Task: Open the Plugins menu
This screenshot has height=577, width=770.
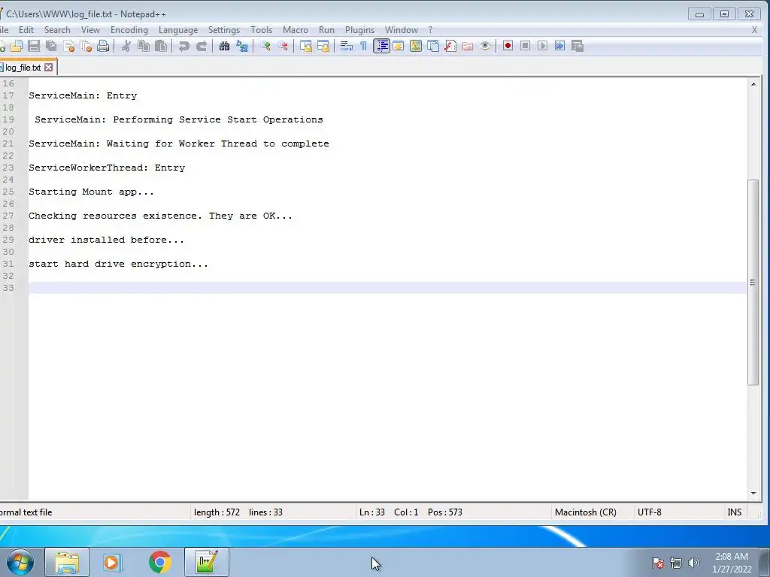Action: click(359, 30)
